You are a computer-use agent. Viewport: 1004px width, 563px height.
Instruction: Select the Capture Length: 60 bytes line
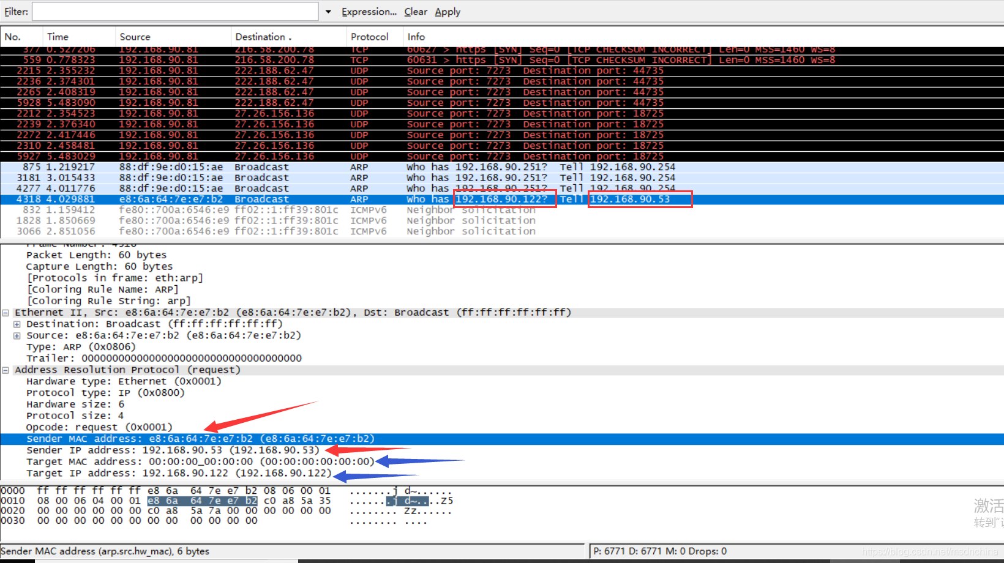tap(99, 267)
